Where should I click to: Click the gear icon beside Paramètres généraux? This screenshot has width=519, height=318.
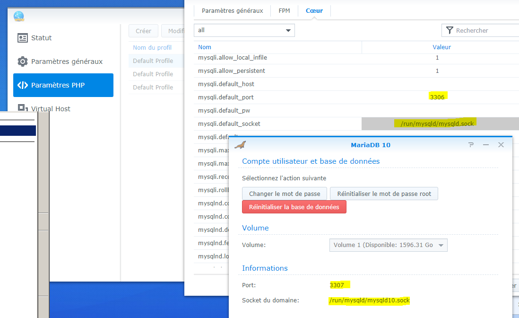tap(23, 62)
